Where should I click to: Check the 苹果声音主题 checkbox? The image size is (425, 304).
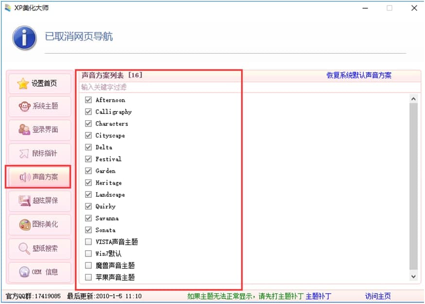tap(89, 277)
